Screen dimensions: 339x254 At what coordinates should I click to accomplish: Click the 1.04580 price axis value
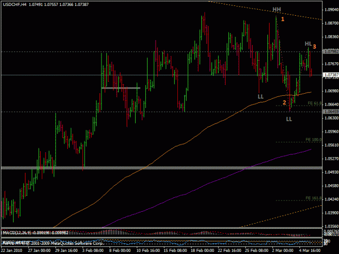click(331, 186)
